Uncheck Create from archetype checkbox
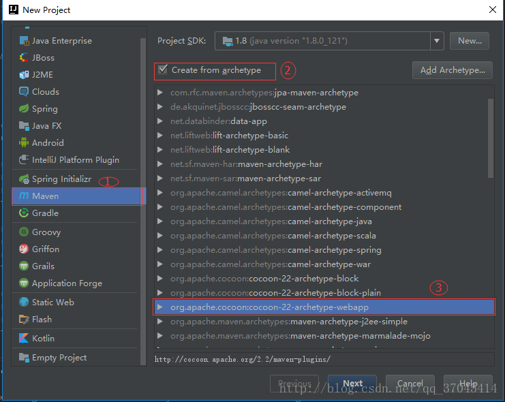The height and width of the screenshot is (402, 505). pos(163,69)
